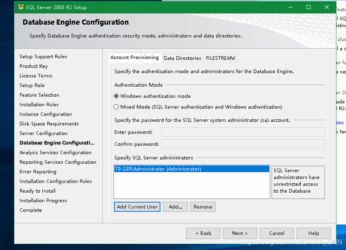This screenshot has width=346, height=250.
Task: Click Reporting Services Configuration step
Action: coord(58,162)
